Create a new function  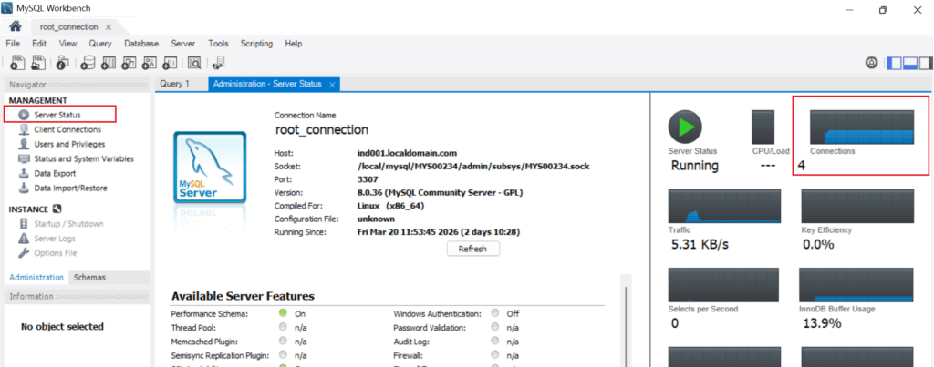click(171, 63)
